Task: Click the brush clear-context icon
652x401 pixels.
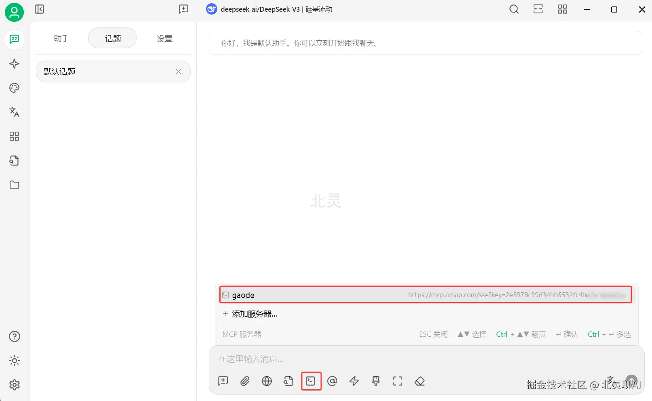Action: (x=376, y=381)
